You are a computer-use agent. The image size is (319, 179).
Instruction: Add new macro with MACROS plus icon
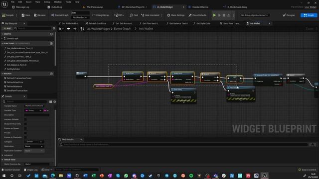coord(51,74)
